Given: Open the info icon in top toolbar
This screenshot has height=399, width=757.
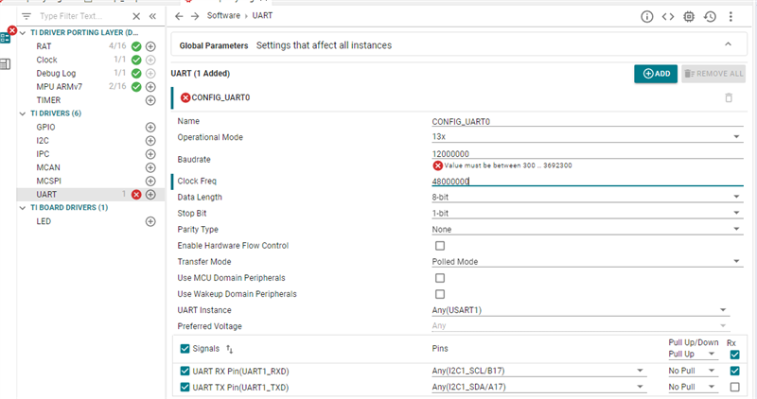Looking at the screenshot, I should coord(647,17).
